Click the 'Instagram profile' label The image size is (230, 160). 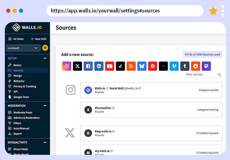(208, 90)
